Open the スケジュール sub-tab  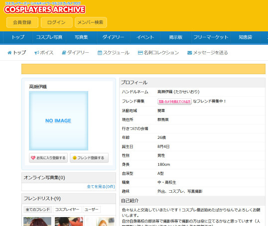pos(116,53)
